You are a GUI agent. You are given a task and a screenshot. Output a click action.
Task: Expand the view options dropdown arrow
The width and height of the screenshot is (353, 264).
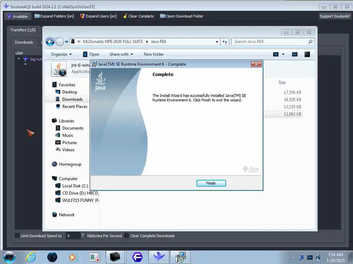pos(283,54)
